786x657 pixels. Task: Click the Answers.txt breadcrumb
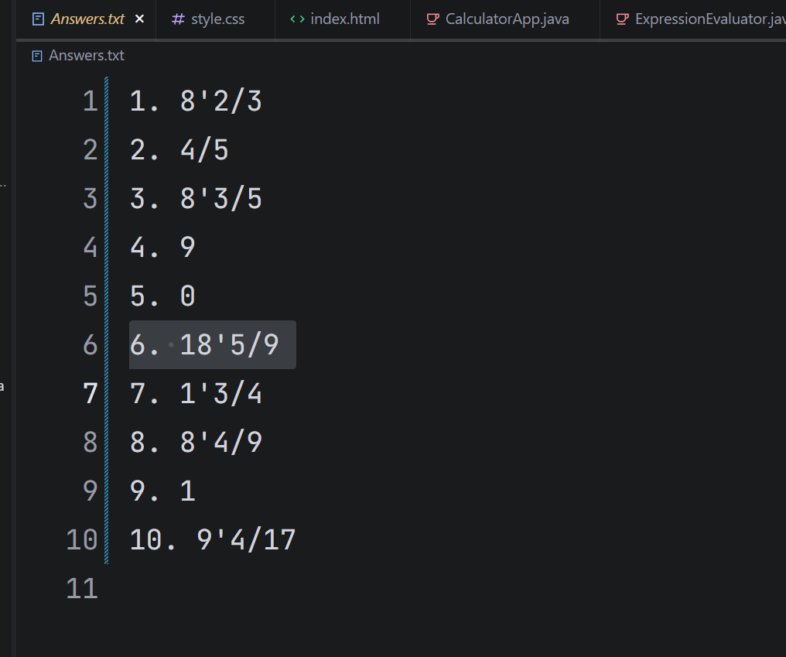tap(86, 55)
